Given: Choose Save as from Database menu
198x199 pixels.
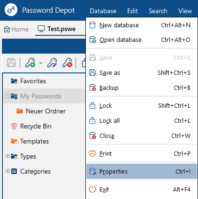Looking at the screenshot, I should (x=141, y=73).
